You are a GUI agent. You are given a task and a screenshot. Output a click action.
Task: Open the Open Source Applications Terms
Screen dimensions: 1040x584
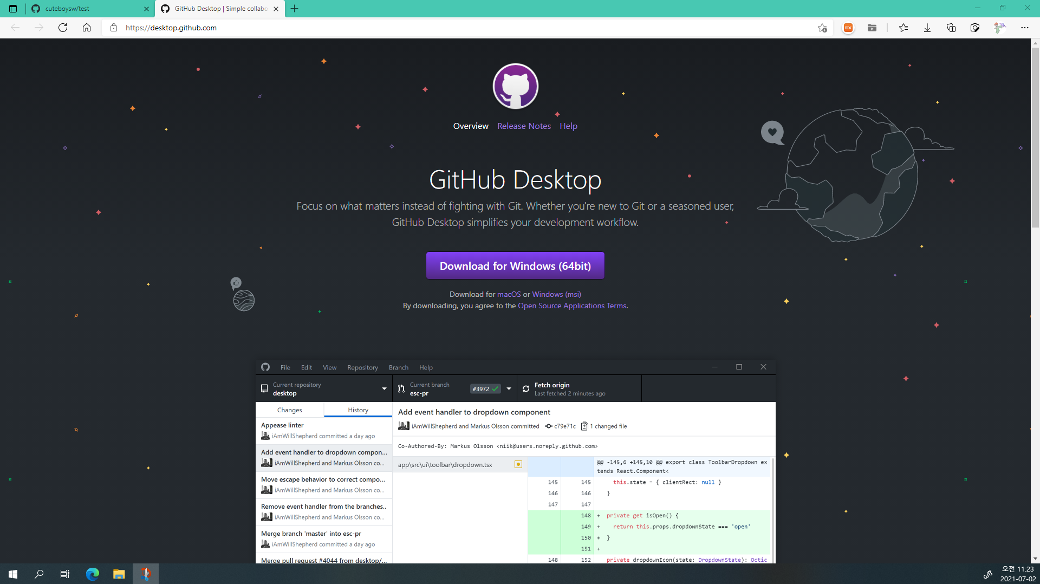(x=572, y=306)
